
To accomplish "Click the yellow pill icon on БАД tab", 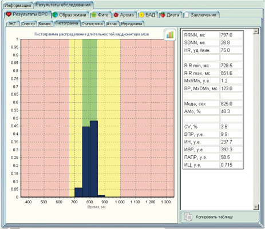I will coord(141,15).
